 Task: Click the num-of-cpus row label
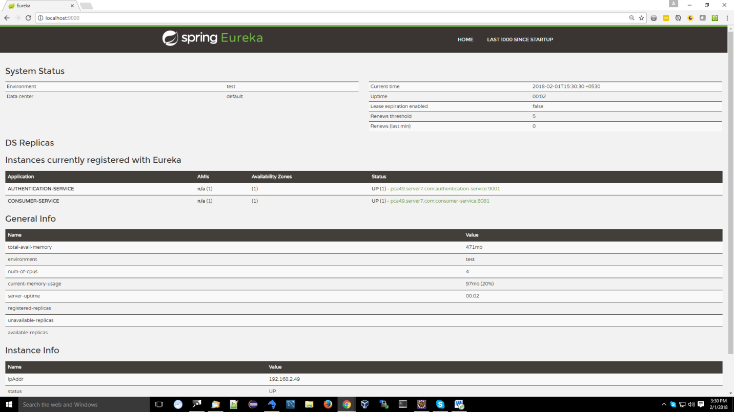pyautogui.click(x=23, y=272)
